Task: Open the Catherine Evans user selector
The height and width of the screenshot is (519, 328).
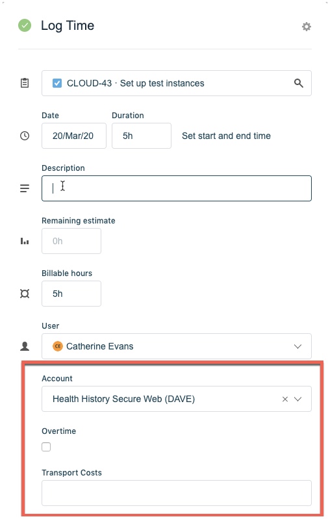Action: point(177,346)
